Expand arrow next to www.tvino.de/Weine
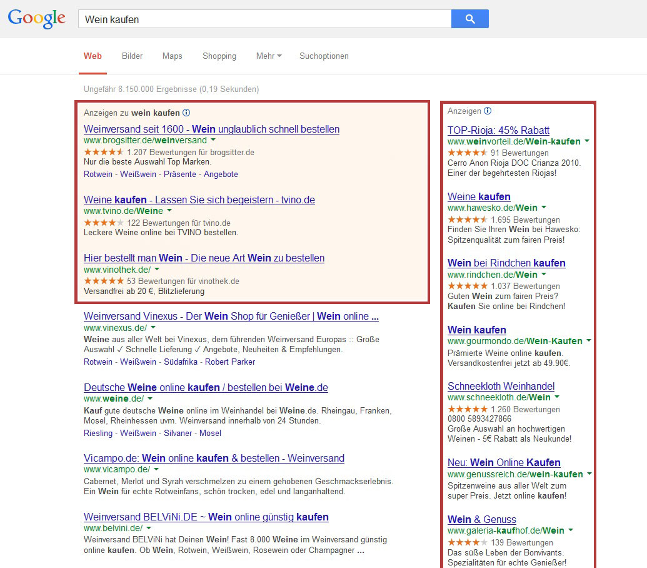 point(169,211)
